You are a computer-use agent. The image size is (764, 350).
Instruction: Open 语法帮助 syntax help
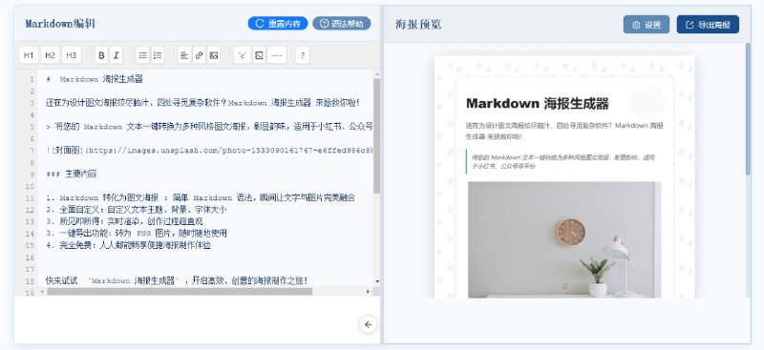[342, 24]
